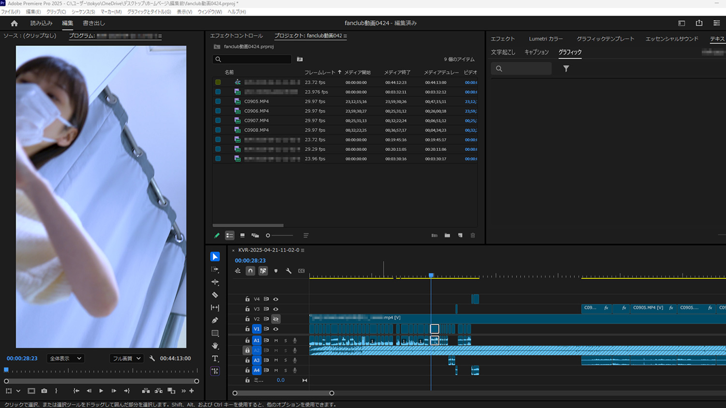This screenshot has width=726, height=408.
Task: Click the 読み込み workspace button
Action: point(41,23)
